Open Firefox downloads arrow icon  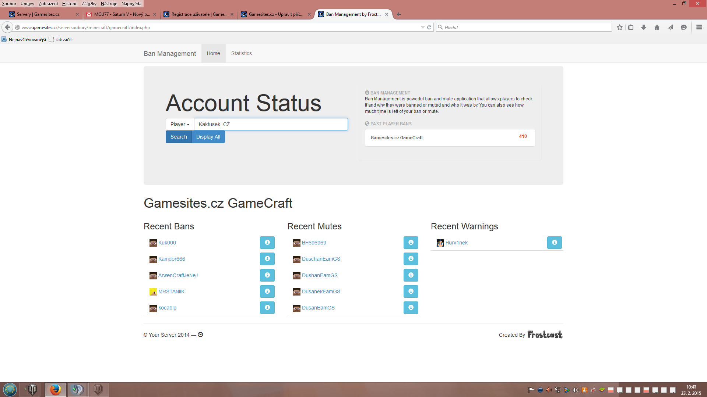point(644,28)
